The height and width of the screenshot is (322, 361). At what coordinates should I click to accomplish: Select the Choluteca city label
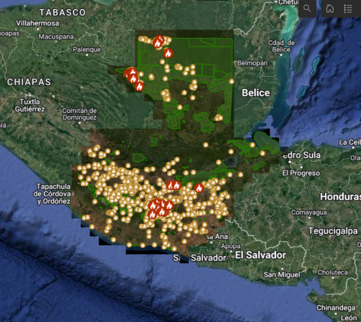[x=332, y=272]
